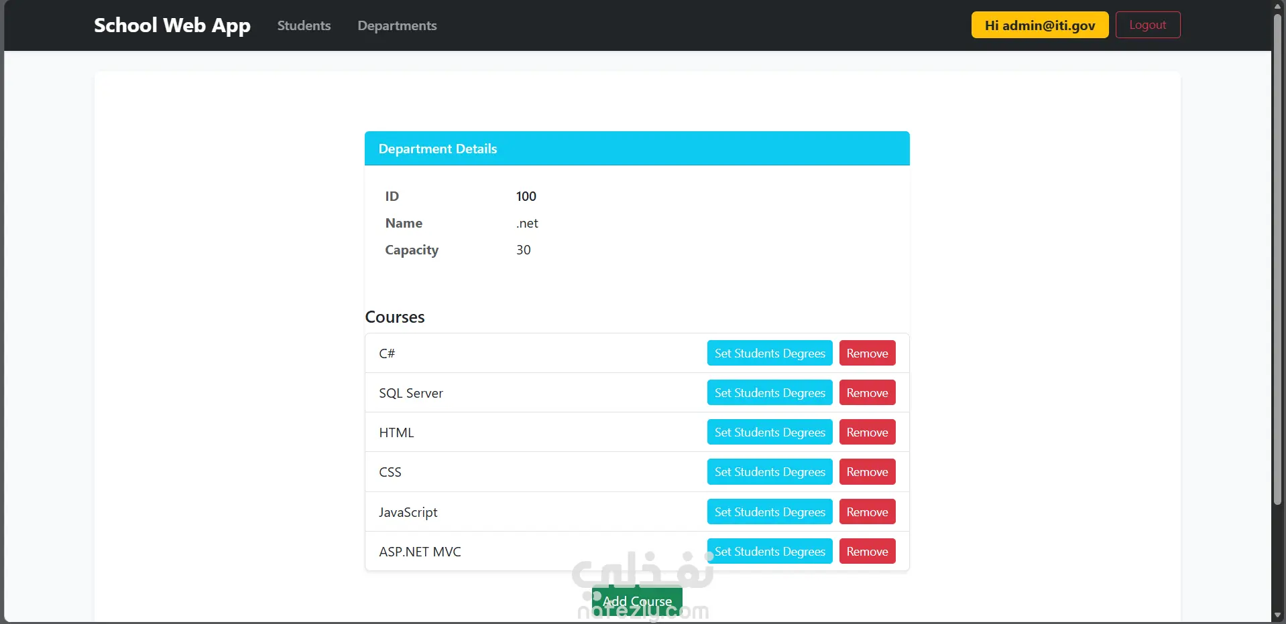Set Students Degrees for C# course

[770, 353]
